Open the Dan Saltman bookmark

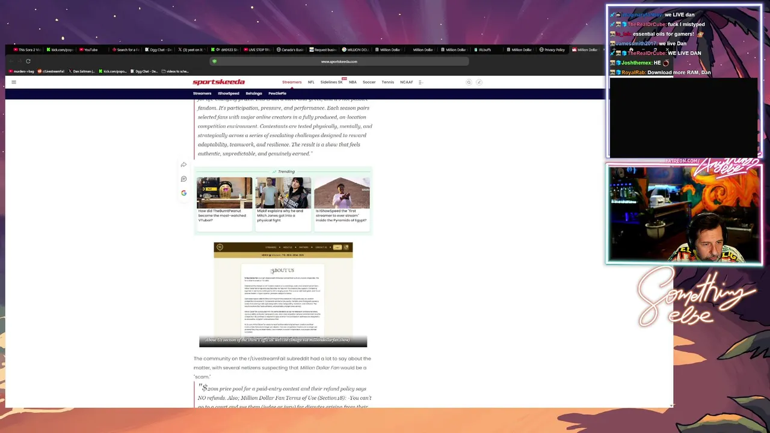click(82, 72)
